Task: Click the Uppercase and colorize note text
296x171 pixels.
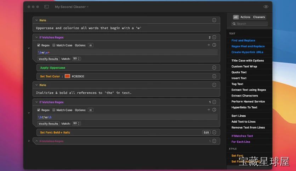Action: pyautogui.click(x=89, y=28)
